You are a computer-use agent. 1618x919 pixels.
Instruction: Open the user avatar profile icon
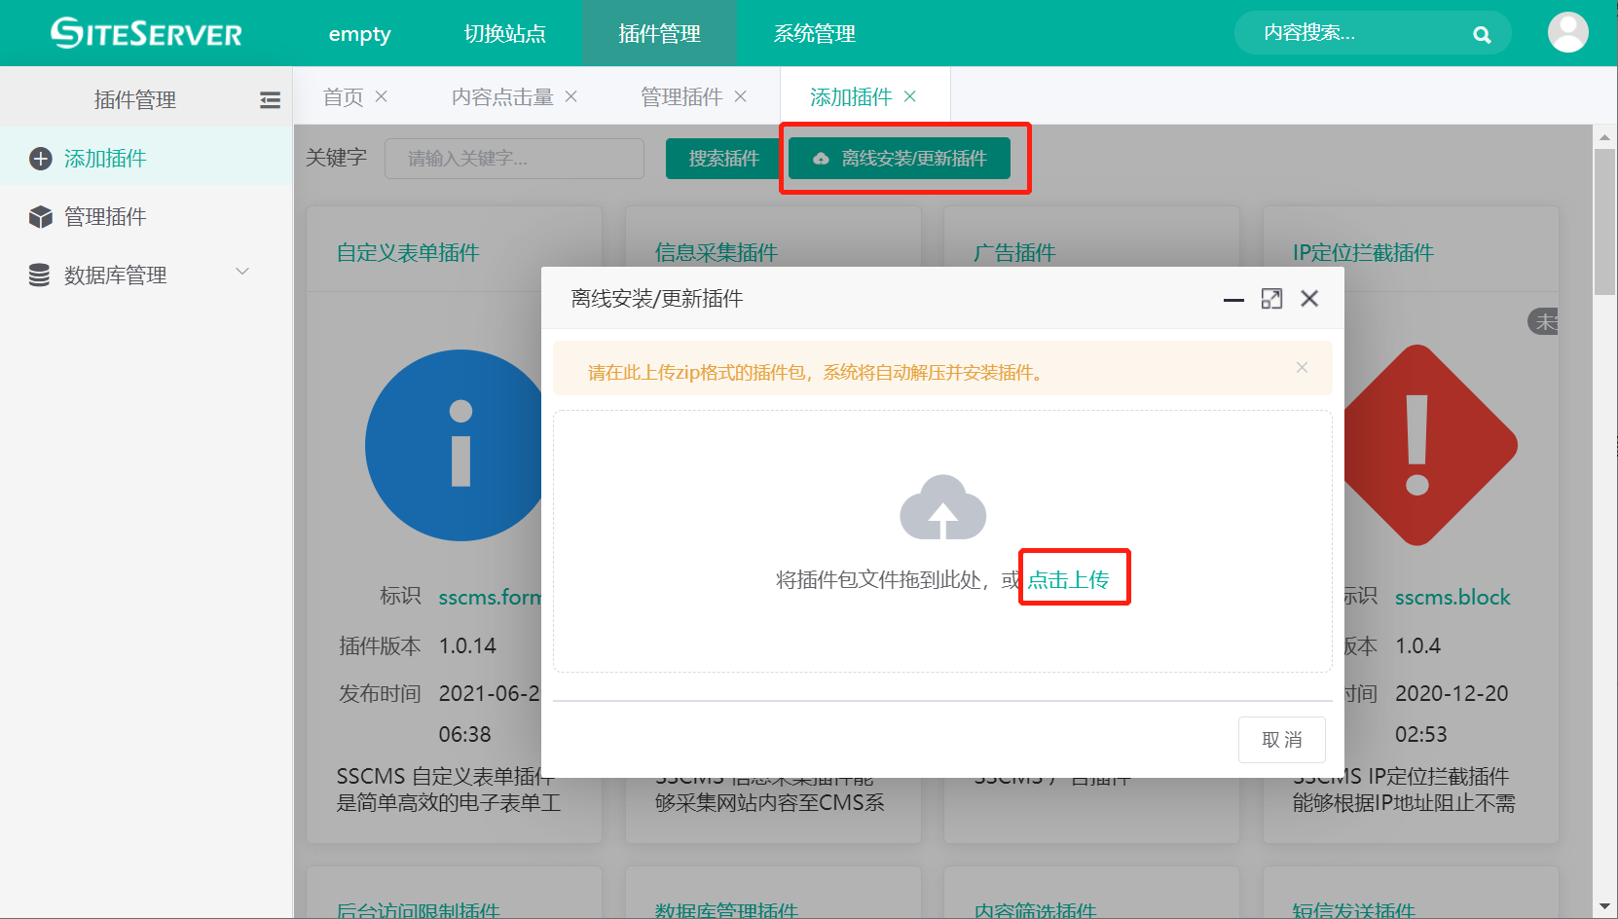(x=1567, y=32)
